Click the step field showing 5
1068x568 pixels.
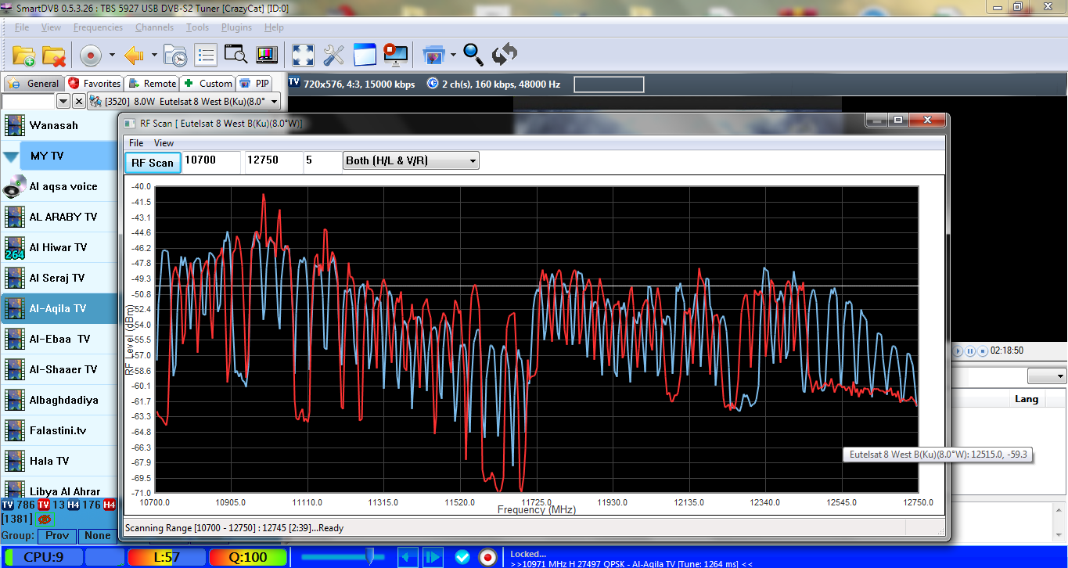point(321,161)
